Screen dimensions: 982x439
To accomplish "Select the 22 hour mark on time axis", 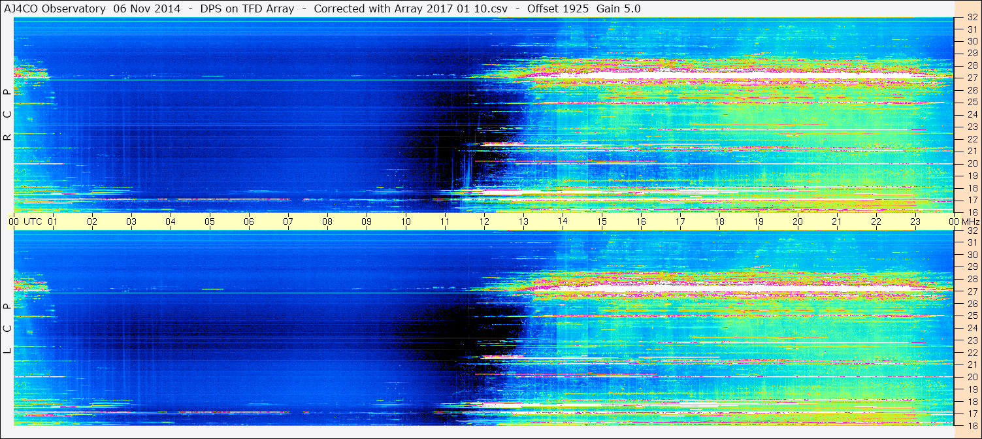I will [x=876, y=221].
